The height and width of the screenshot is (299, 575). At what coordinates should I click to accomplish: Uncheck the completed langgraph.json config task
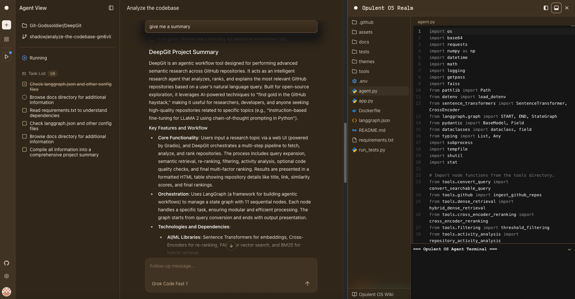pos(25,84)
